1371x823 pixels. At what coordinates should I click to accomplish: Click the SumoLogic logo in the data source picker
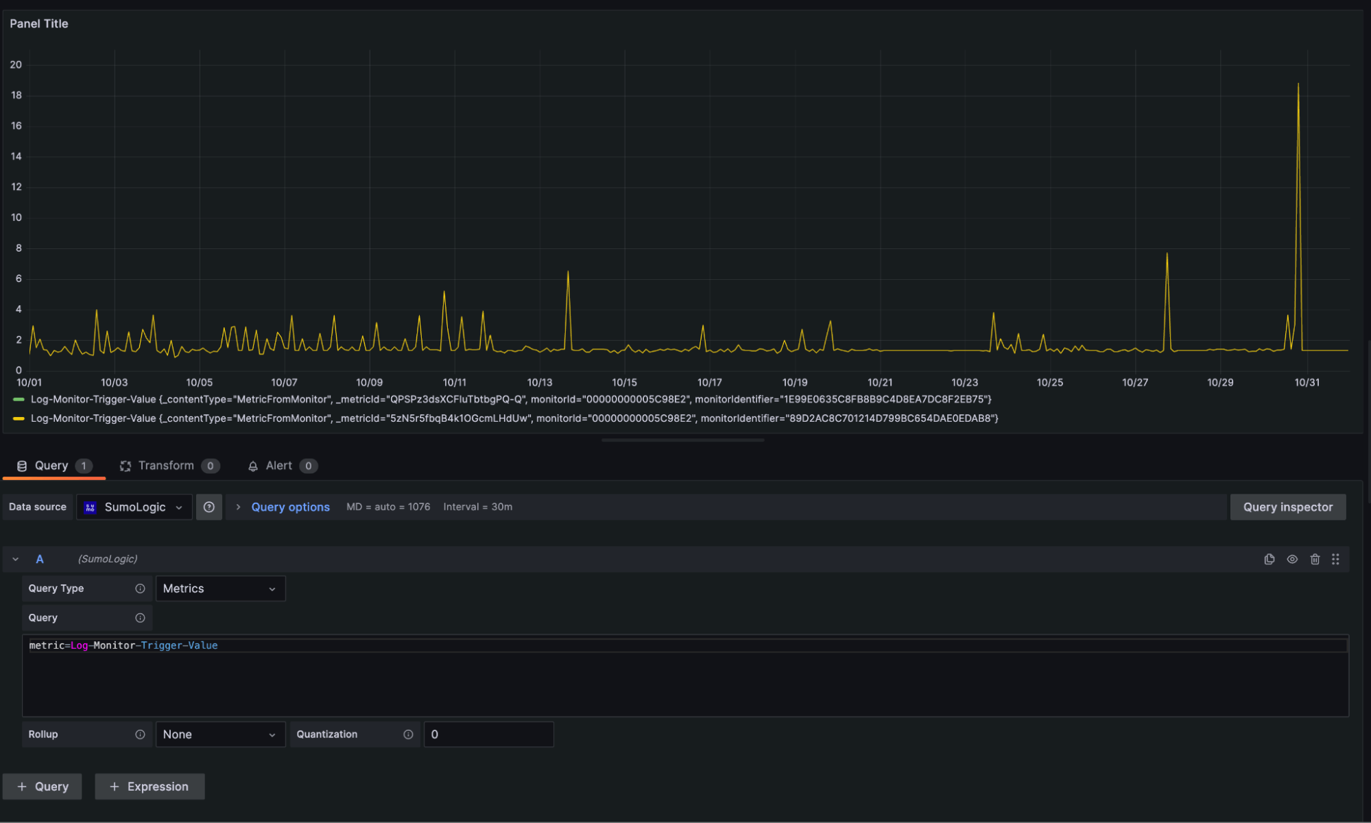[90, 507]
